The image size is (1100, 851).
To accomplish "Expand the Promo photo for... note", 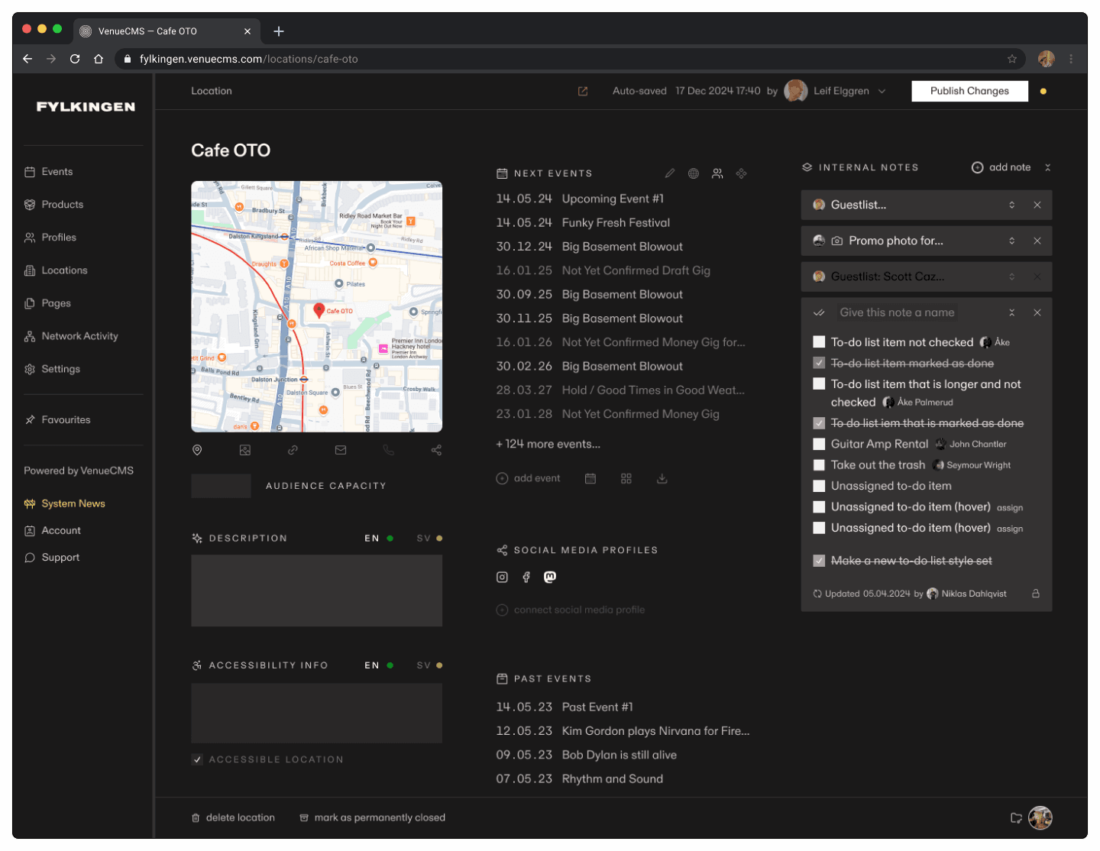I will 1012,241.
